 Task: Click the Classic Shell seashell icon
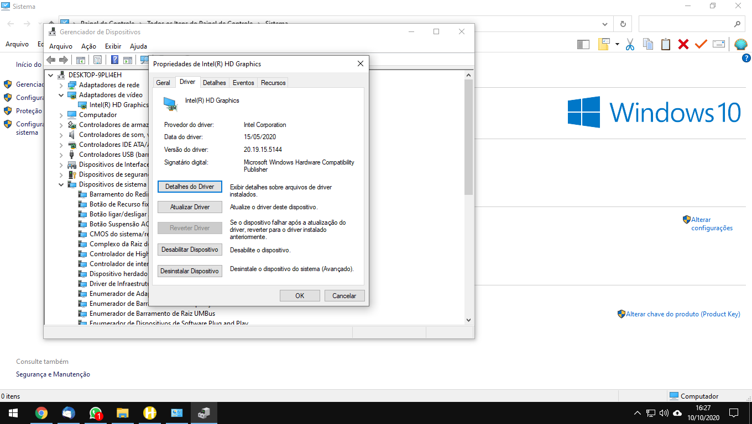pos(740,44)
